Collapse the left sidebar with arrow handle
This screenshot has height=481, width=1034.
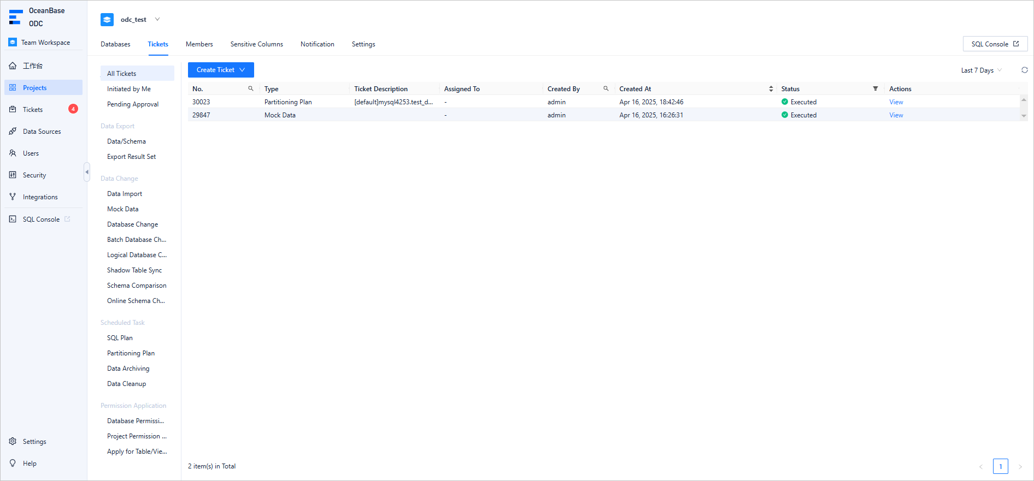86,172
